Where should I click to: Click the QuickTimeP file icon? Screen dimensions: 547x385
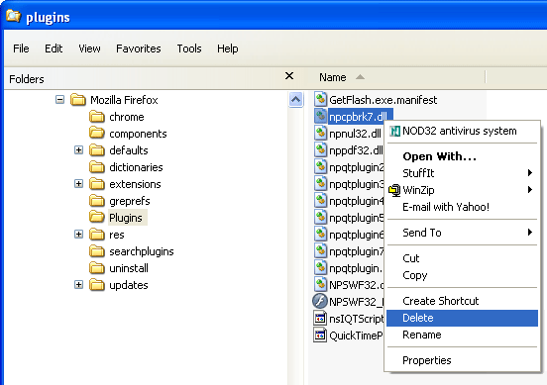click(320, 335)
